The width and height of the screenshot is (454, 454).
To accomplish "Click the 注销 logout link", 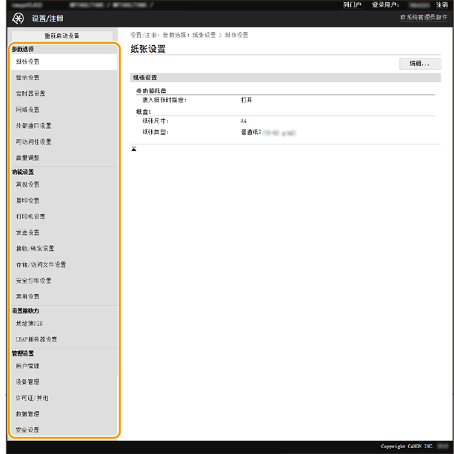I will tap(442, 4).
